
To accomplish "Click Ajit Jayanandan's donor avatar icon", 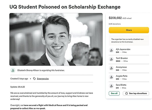I will coord(111,50).
